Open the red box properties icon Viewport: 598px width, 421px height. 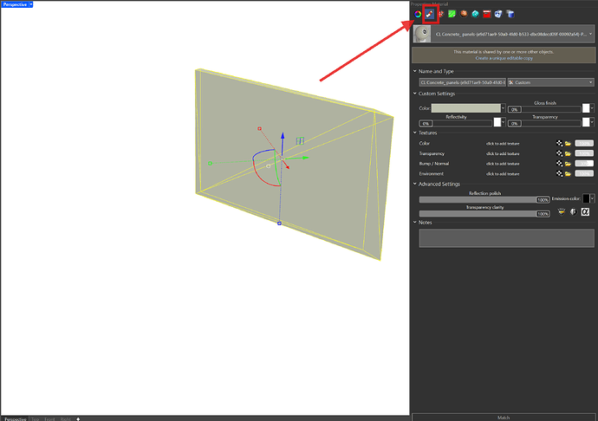pos(487,14)
